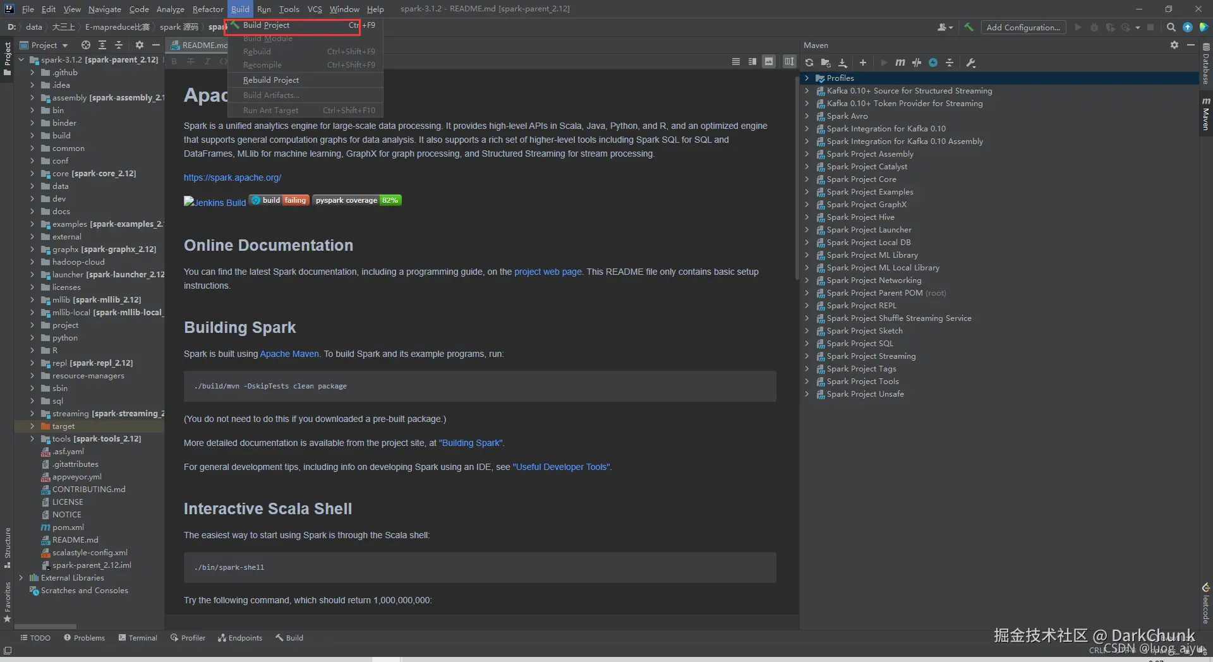
Task: Toggle Maven skip tests mode
Action: [x=933, y=63]
